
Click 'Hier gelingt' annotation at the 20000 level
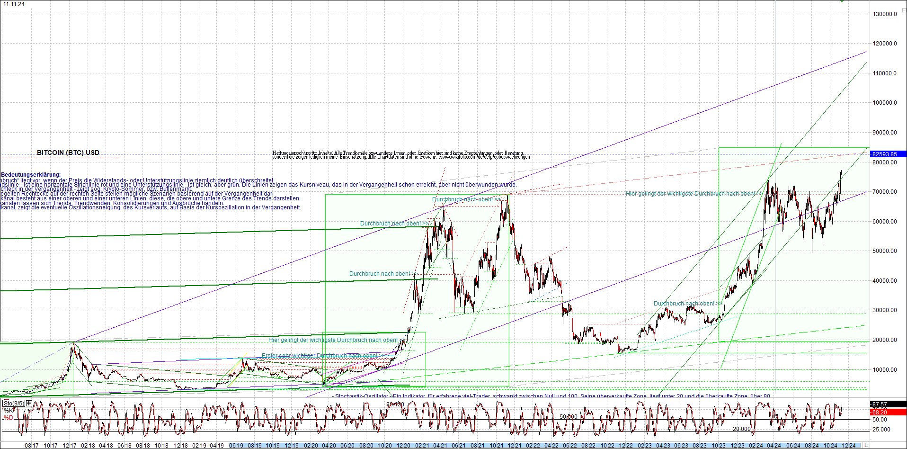337,340
